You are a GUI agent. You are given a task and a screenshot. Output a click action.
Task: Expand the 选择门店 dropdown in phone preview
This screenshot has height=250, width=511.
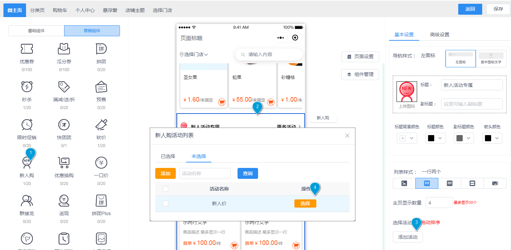click(x=194, y=54)
